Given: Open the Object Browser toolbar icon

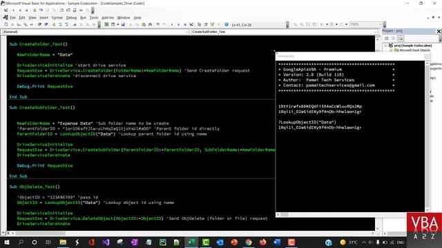Looking at the screenshot, I should click(x=212, y=25).
